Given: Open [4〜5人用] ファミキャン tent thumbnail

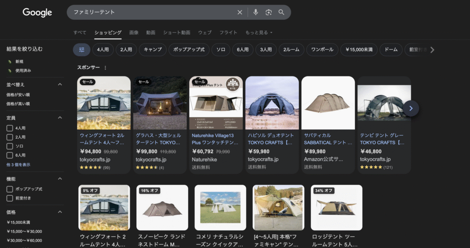Looking at the screenshot, I should click(x=279, y=208).
